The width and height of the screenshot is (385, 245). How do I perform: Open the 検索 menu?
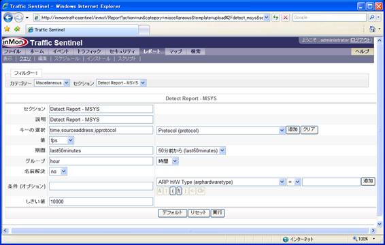click(196, 51)
